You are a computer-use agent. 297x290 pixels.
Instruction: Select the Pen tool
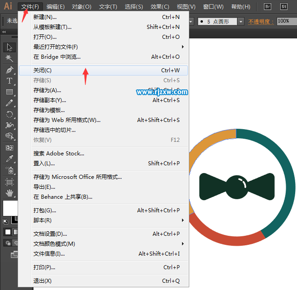pos(9,70)
